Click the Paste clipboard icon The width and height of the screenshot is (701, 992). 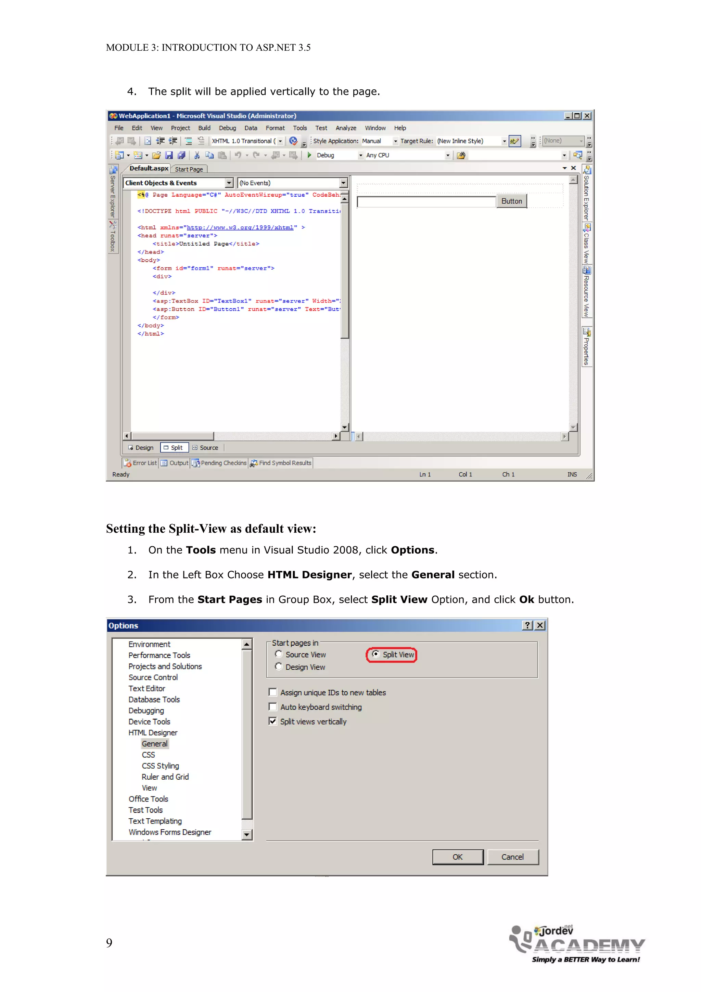(x=222, y=155)
